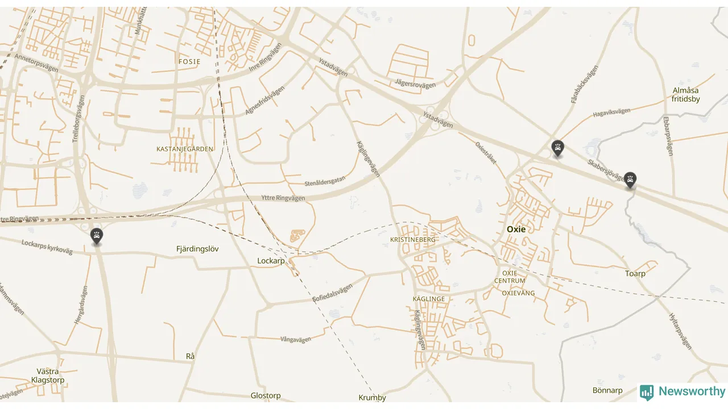728x409 pixels.
Task: Open the car marker on Skabersjövägen
Action: [x=630, y=180]
